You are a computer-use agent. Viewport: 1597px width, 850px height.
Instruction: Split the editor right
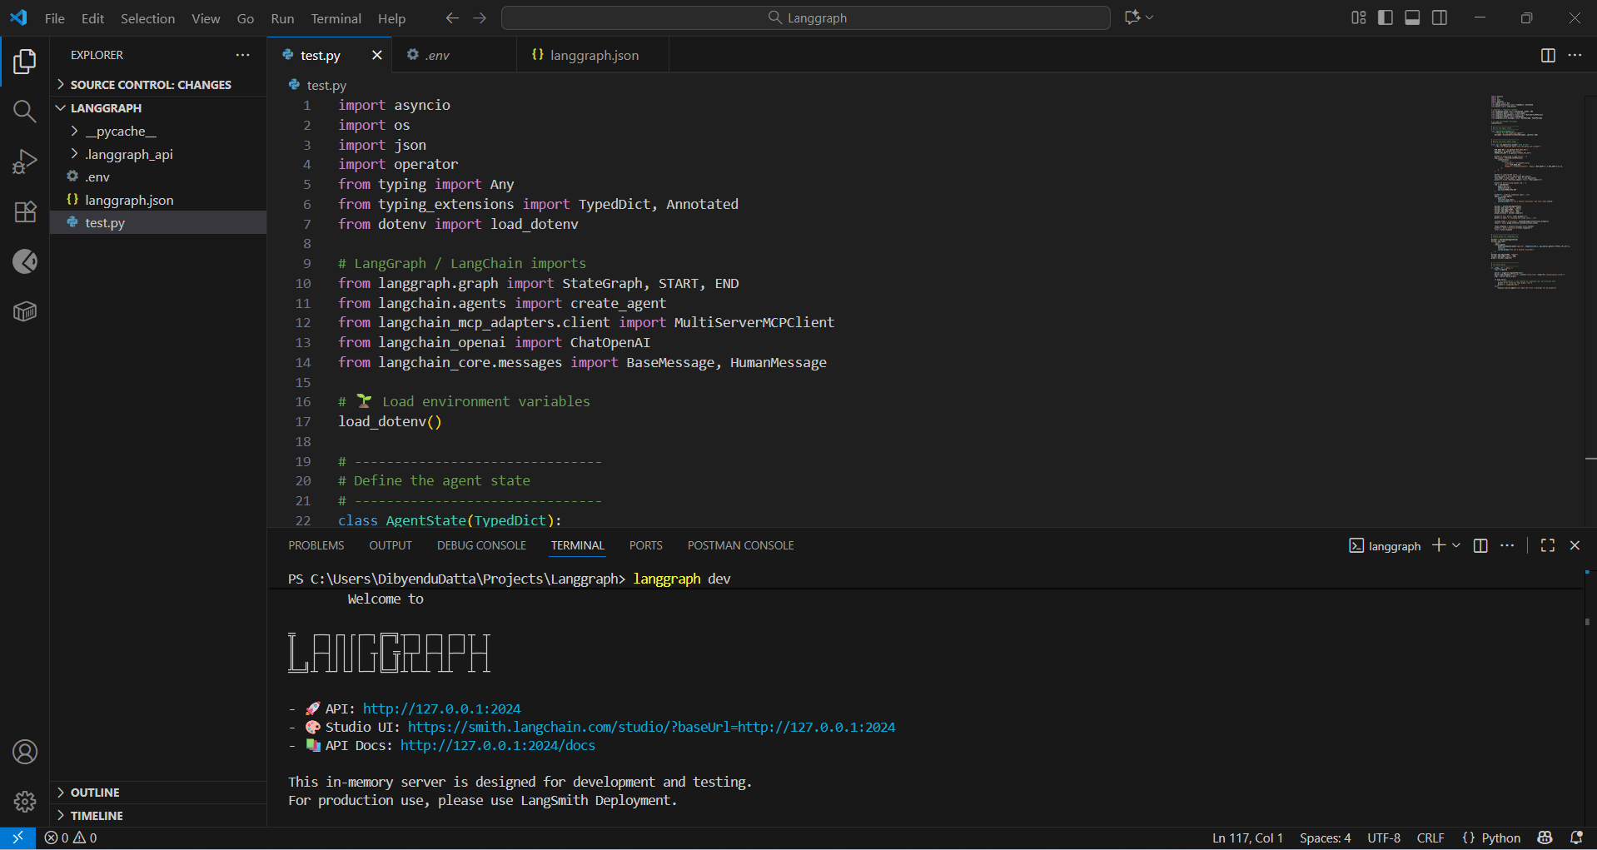click(1548, 55)
